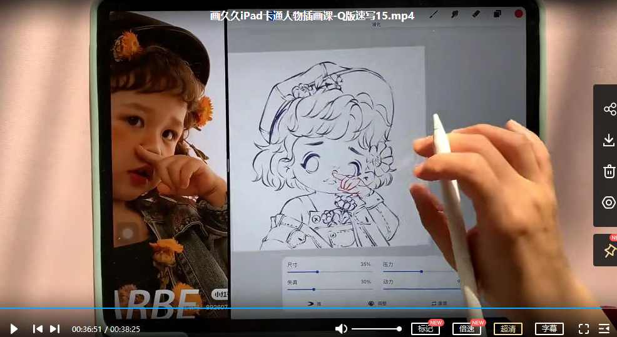Click the 30% distortion value

[365, 282]
